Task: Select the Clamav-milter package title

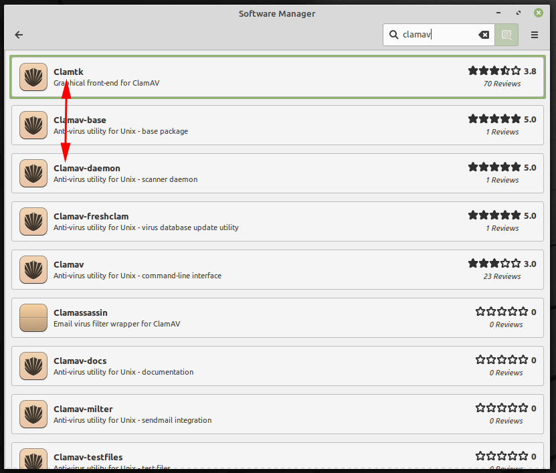Action: 84,409
